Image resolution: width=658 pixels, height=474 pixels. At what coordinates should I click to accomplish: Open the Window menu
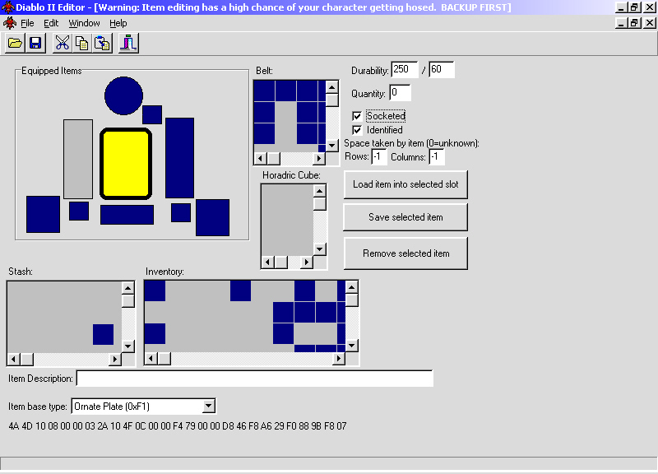pos(85,23)
